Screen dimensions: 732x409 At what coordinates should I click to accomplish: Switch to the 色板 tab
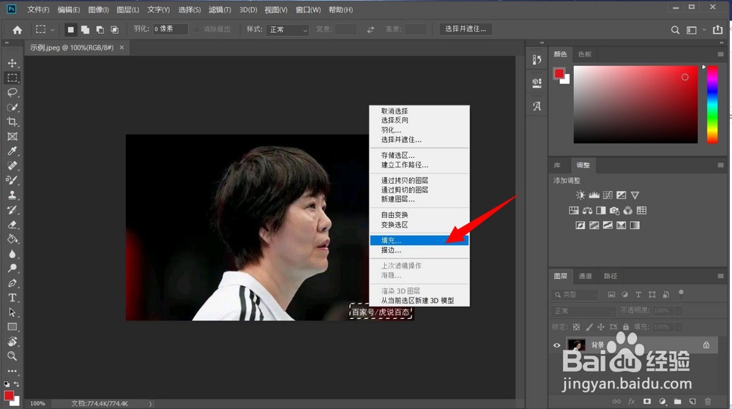tap(584, 54)
